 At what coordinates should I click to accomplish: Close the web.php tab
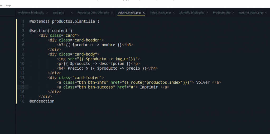(x=72, y=13)
